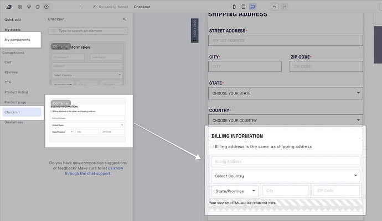Screen dimensions: 382x221
Task: Open Quick add section
Action: 12,20
